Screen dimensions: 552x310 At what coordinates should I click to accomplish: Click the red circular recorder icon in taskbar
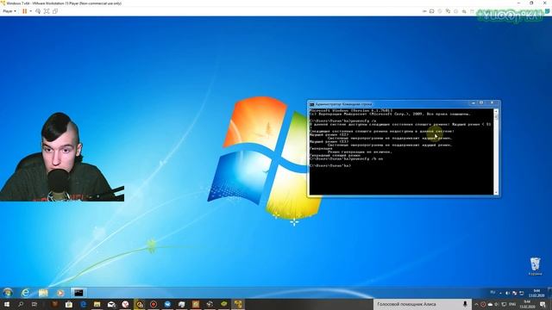154,304
